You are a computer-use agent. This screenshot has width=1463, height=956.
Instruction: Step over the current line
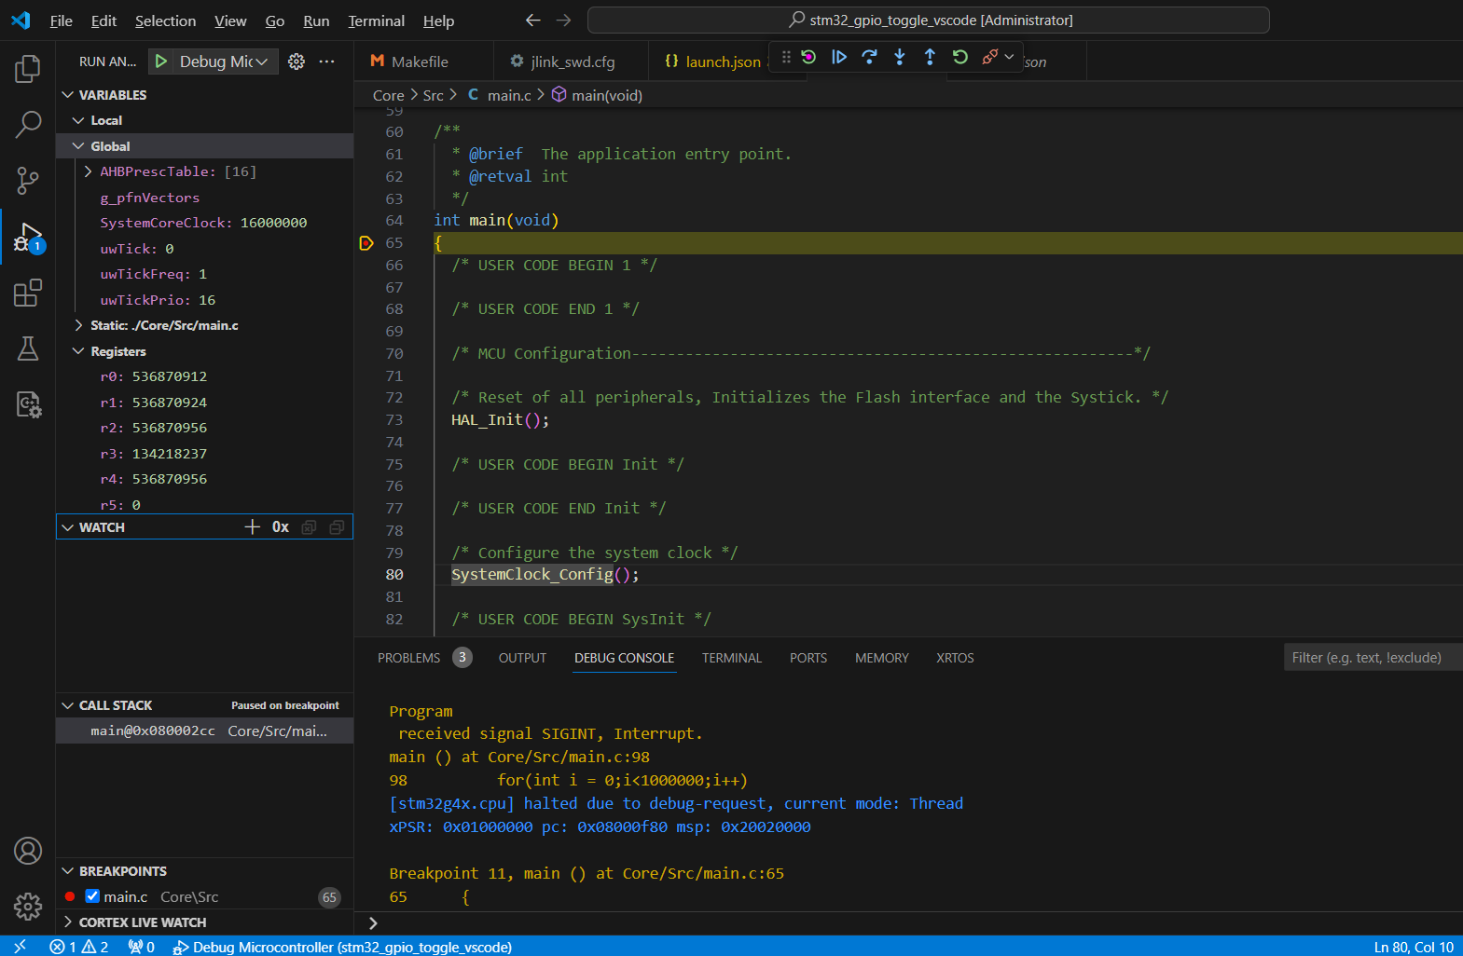pos(869,57)
